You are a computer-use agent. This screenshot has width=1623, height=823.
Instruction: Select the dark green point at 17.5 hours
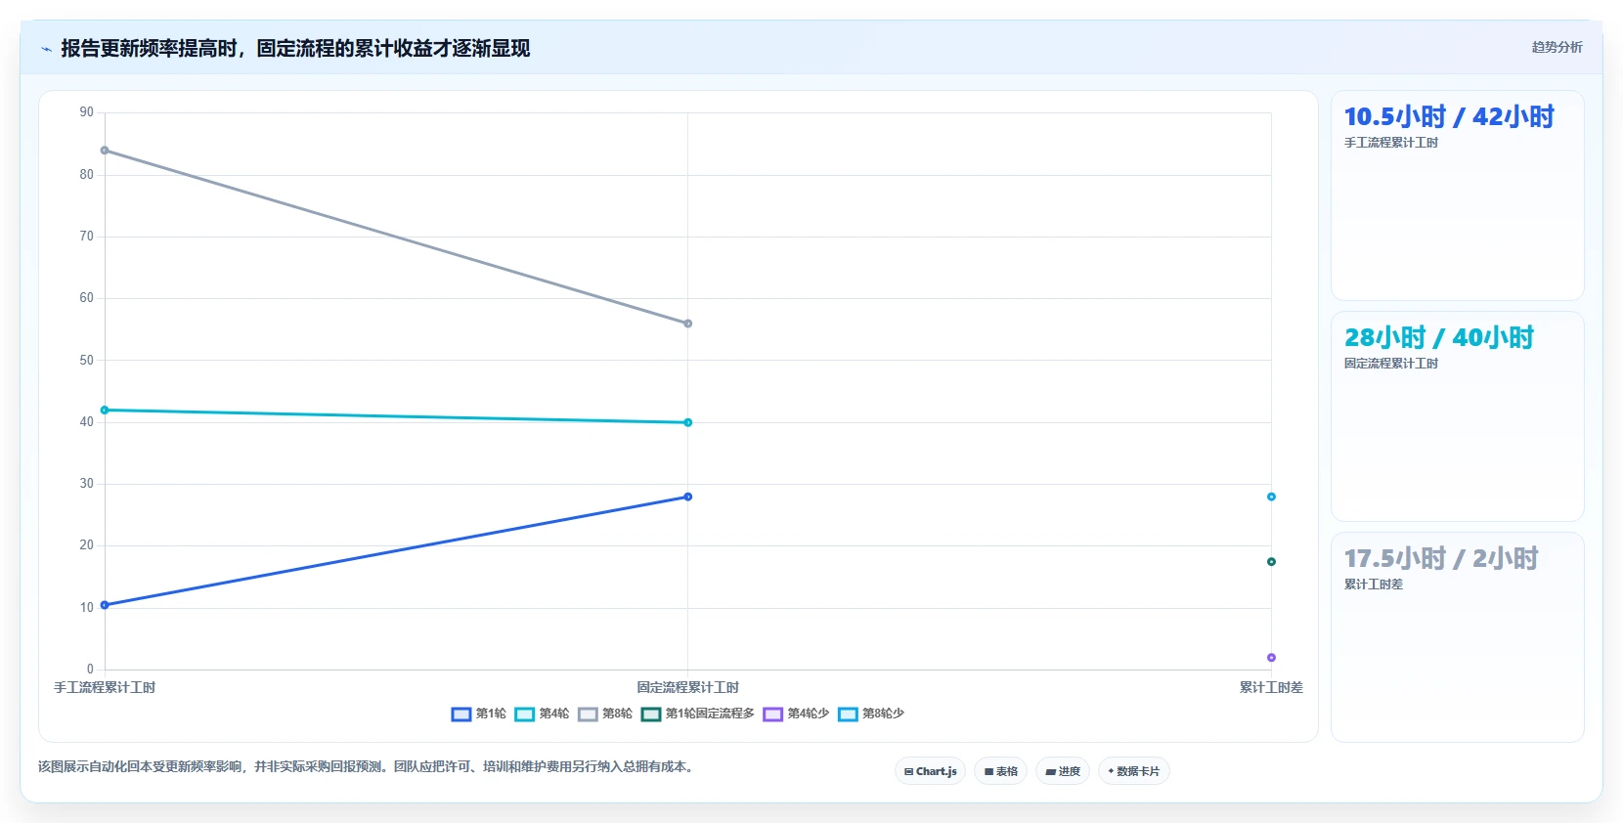click(x=1271, y=562)
